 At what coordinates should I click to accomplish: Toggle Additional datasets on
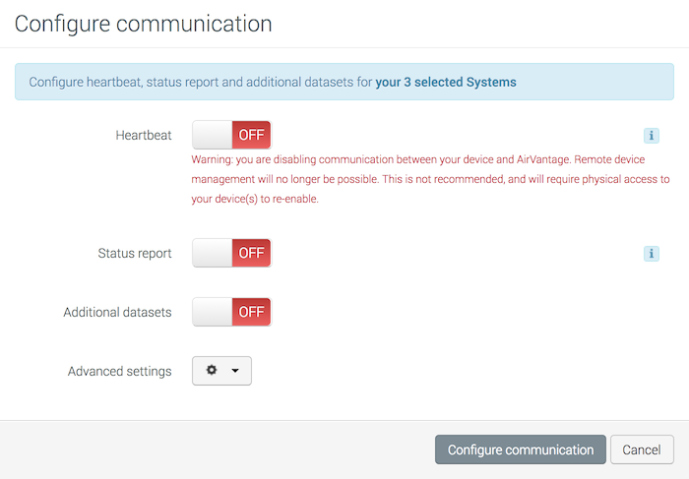point(231,312)
